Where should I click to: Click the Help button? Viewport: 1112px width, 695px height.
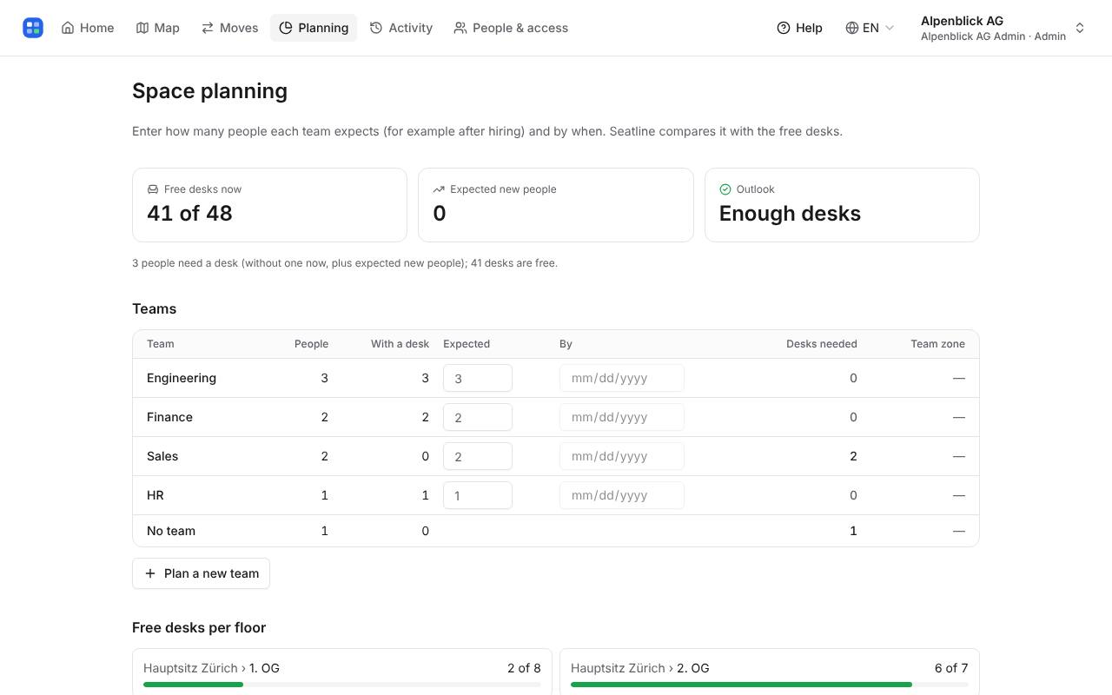799,28
